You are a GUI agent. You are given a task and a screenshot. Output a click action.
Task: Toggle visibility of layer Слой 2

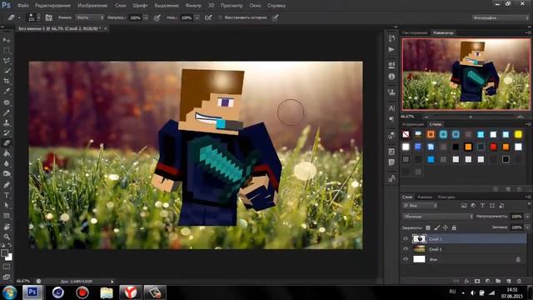click(x=406, y=239)
